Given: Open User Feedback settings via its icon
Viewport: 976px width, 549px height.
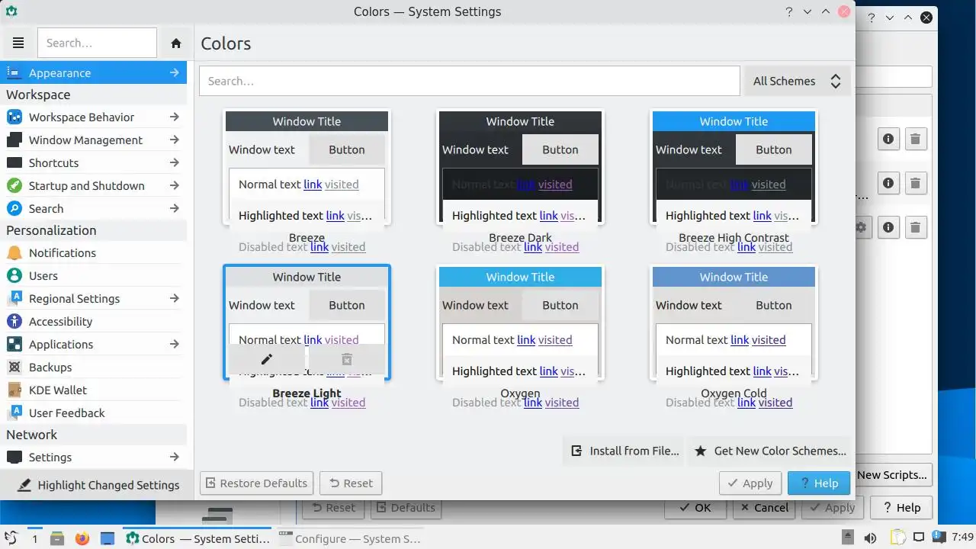Looking at the screenshot, I should [x=14, y=413].
